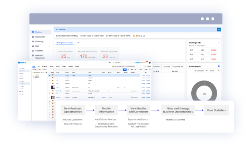
Task: Open Business Opportunity in the sidebar
Action: (x=40, y=57)
